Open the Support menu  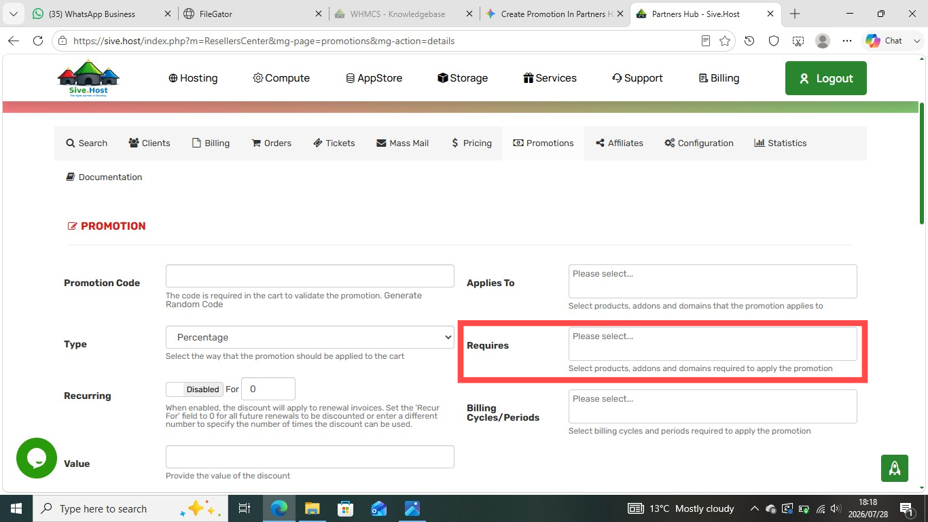click(x=637, y=78)
